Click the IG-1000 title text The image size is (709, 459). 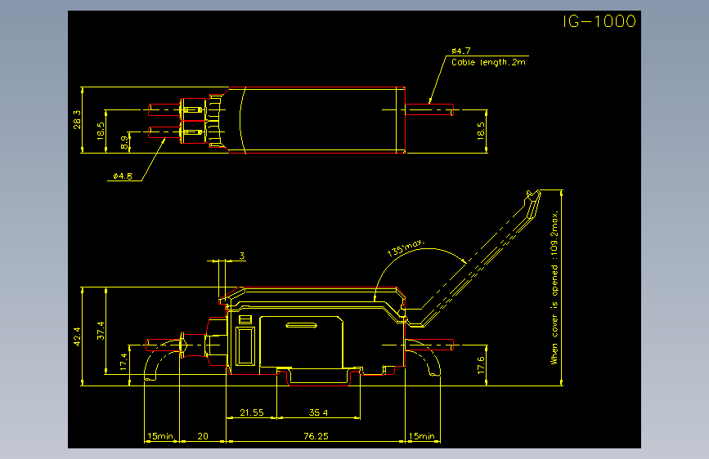pyautogui.click(x=599, y=21)
